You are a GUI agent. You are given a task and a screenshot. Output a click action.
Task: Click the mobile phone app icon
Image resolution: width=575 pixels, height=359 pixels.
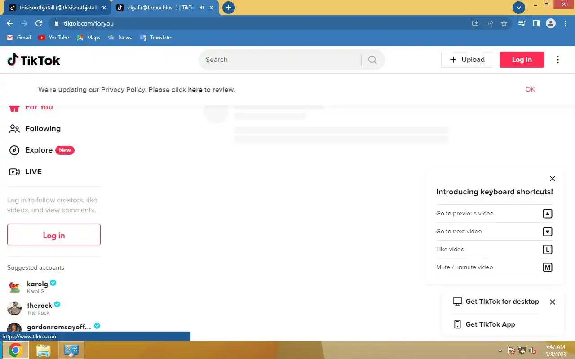tap(457, 324)
